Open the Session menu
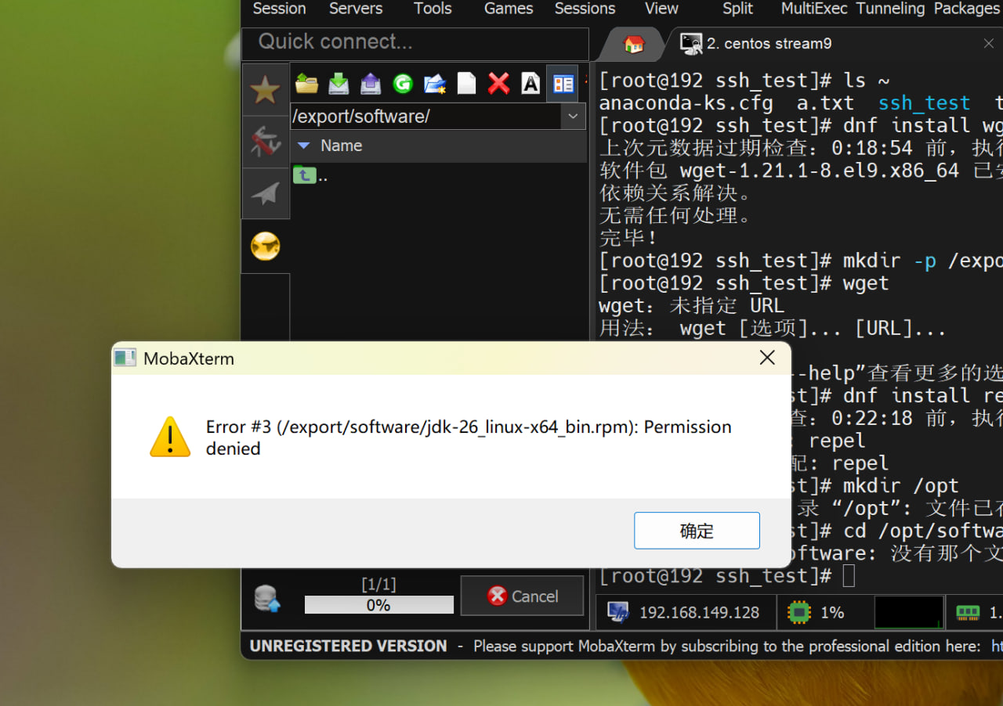 279,9
